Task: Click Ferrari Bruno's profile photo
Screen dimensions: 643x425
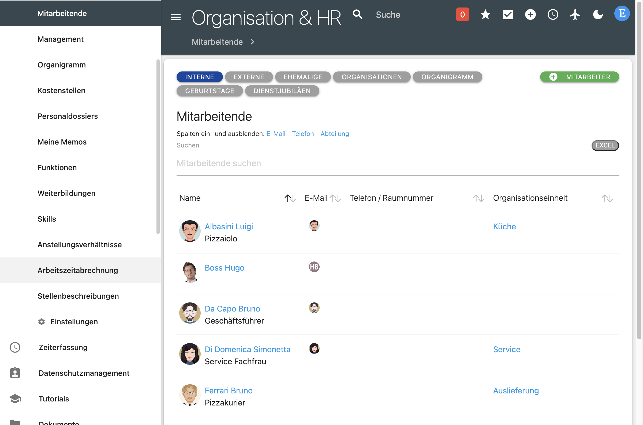Action: (x=190, y=395)
